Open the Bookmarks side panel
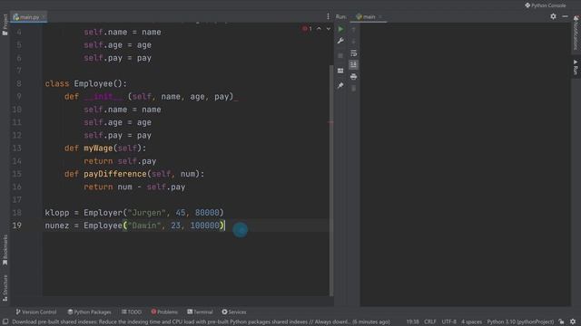Screen dimensions: 581x326 pyautogui.click(x=5, y=250)
